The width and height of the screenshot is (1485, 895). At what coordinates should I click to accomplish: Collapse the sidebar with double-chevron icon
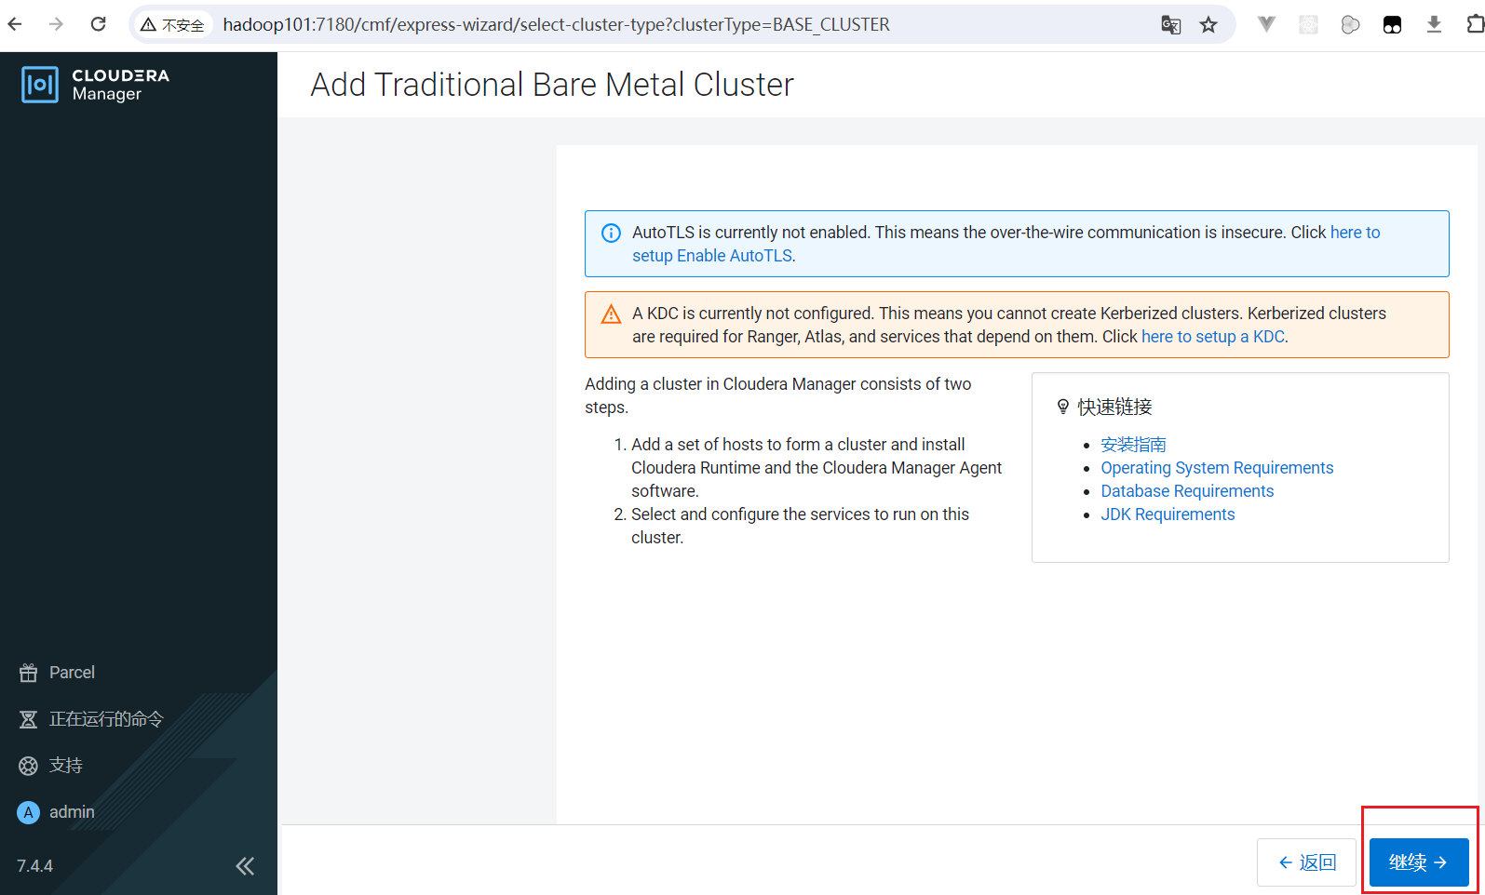[x=245, y=866]
